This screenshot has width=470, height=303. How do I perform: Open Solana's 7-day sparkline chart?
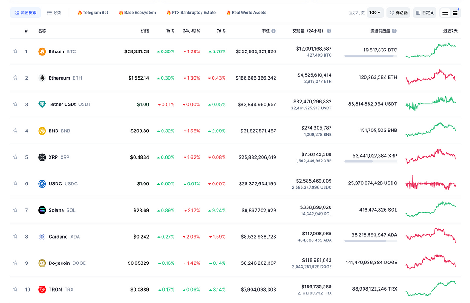tap(431, 209)
